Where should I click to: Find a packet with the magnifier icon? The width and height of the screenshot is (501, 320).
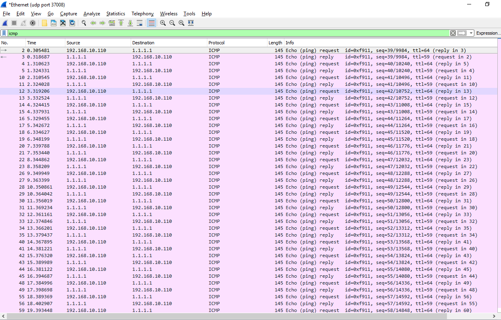tap(84, 23)
